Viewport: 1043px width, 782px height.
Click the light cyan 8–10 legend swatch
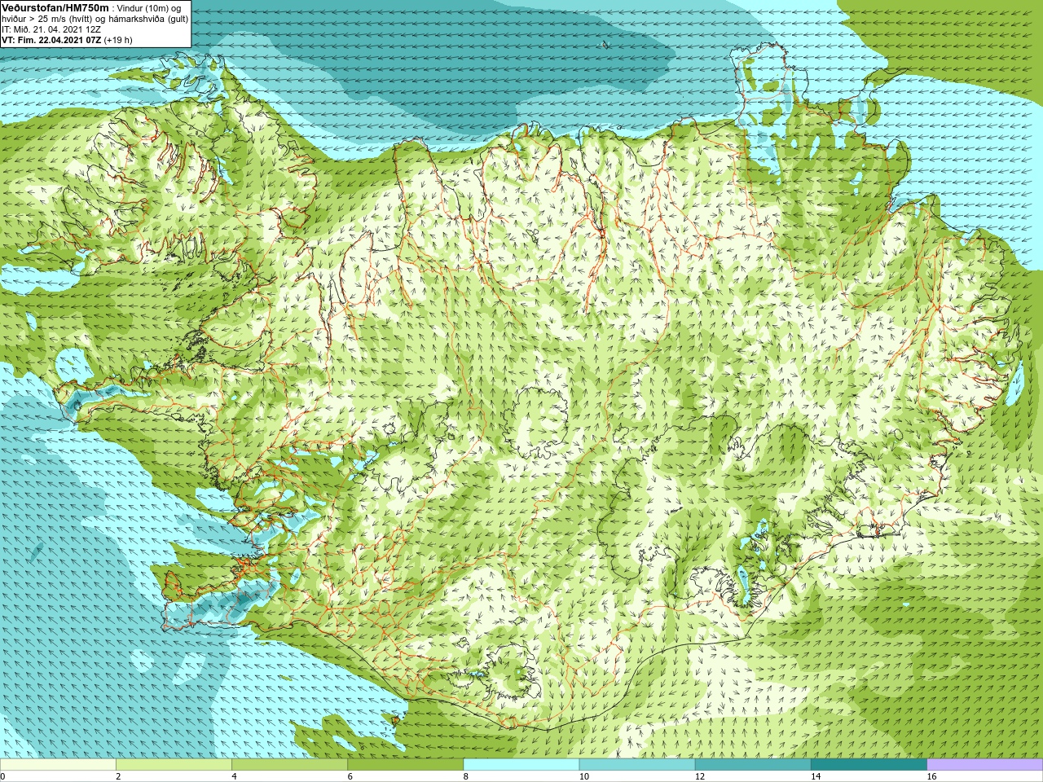pyautogui.click(x=521, y=765)
